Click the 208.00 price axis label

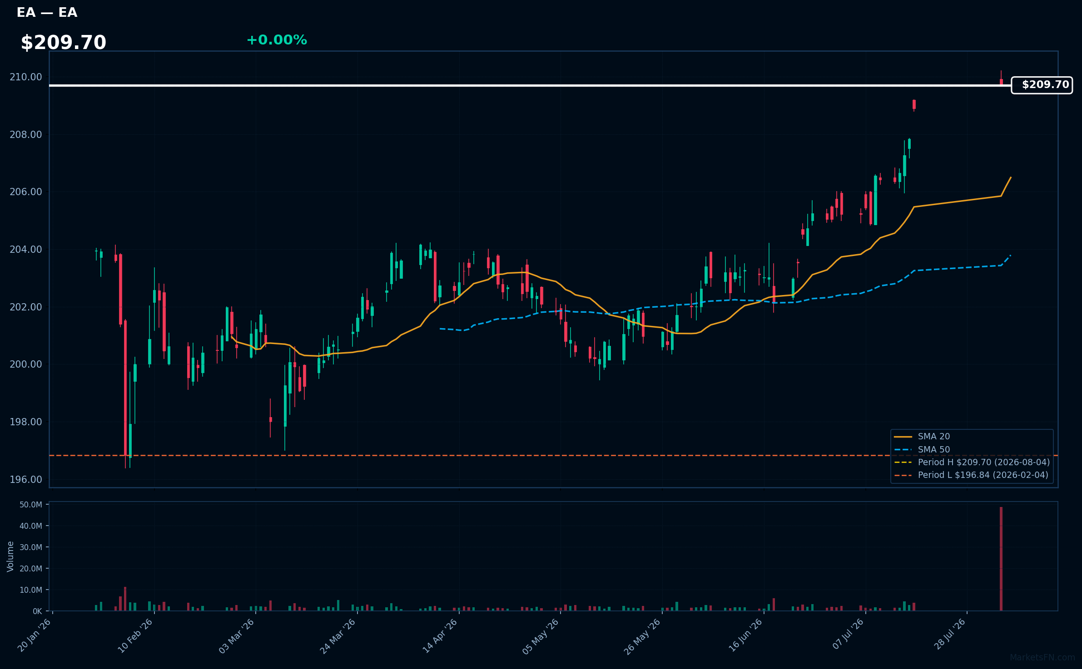(x=26, y=135)
